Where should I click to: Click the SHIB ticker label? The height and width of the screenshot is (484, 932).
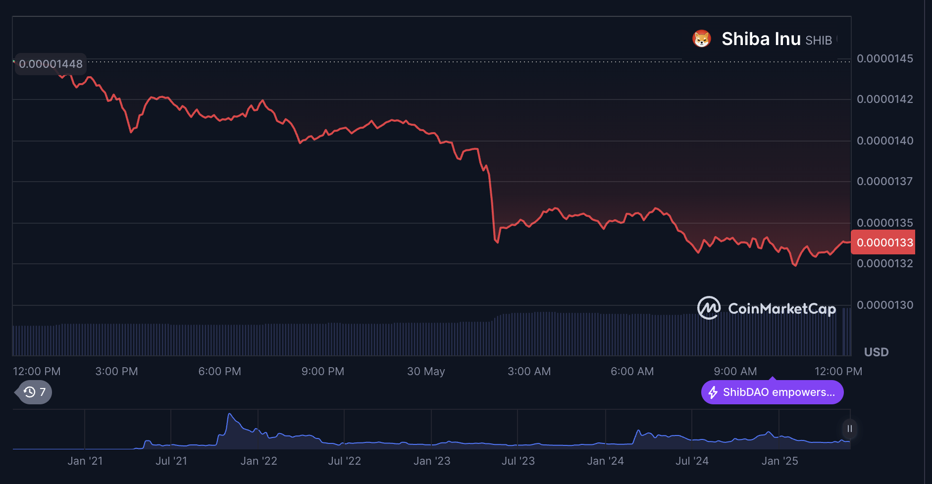(x=819, y=41)
